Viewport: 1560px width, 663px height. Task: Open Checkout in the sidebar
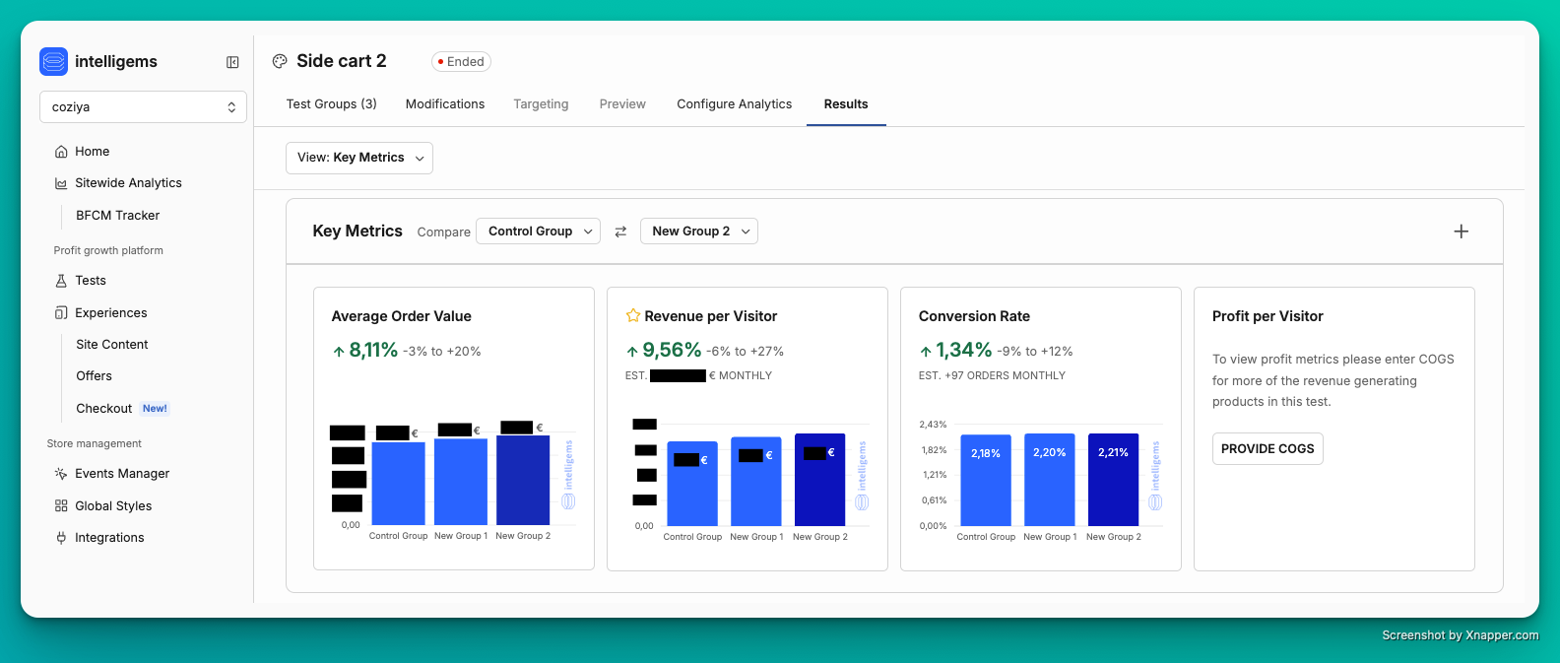point(103,409)
